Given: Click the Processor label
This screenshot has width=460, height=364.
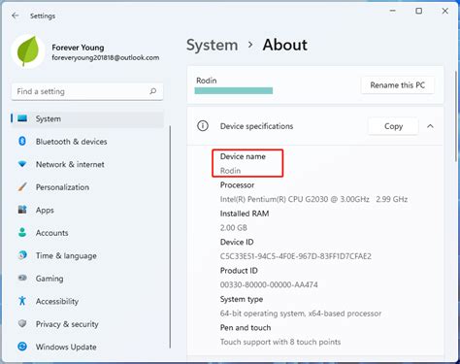Looking at the screenshot, I should point(237,185).
